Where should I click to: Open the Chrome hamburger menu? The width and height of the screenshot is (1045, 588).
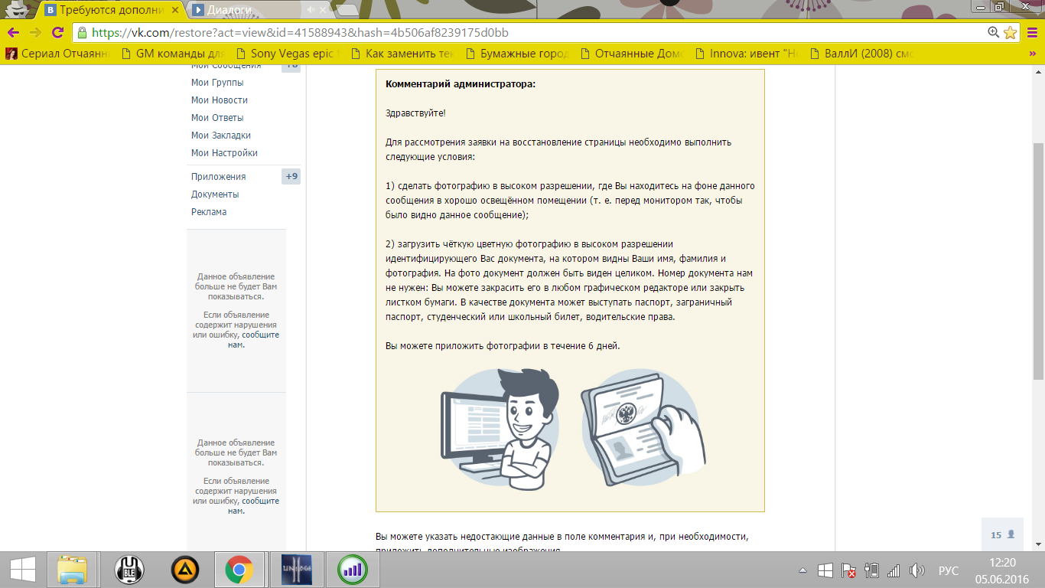1032,33
